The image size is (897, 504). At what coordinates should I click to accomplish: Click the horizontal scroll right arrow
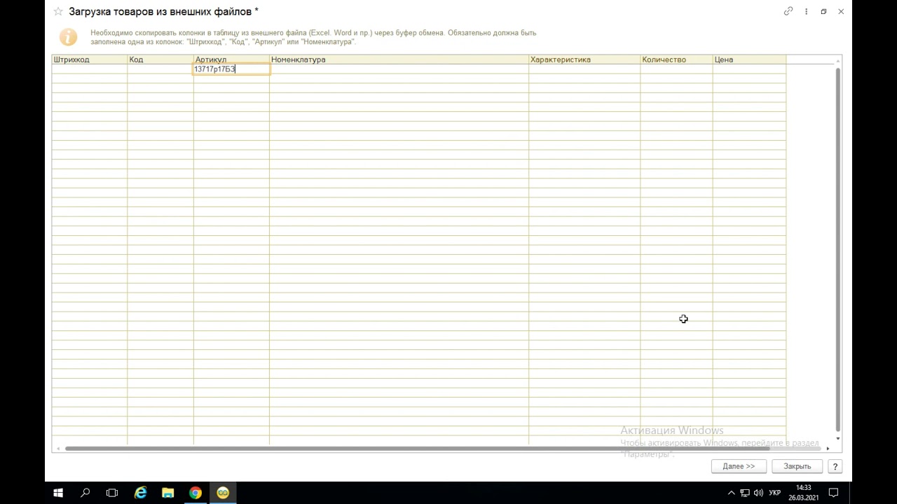[x=828, y=449]
